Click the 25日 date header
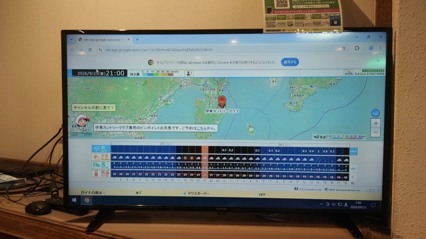This screenshot has height=239, width=426. [x=166, y=144]
